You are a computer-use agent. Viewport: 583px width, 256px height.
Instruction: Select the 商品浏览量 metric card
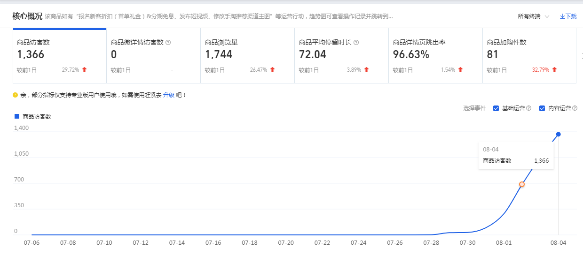[x=248, y=56]
